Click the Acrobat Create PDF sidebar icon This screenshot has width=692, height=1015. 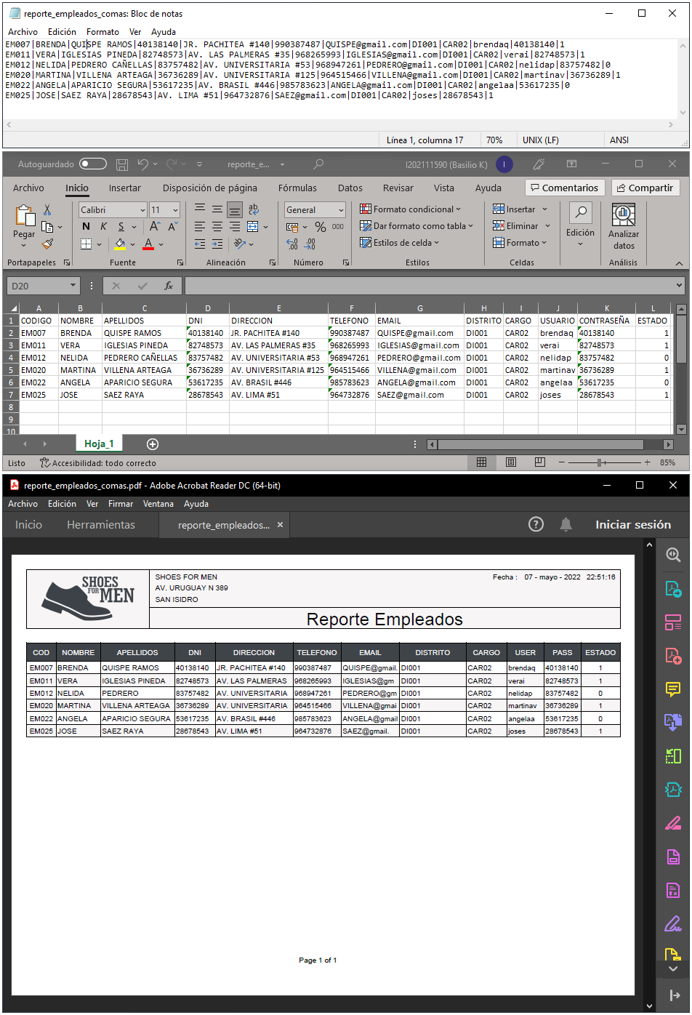(673, 656)
